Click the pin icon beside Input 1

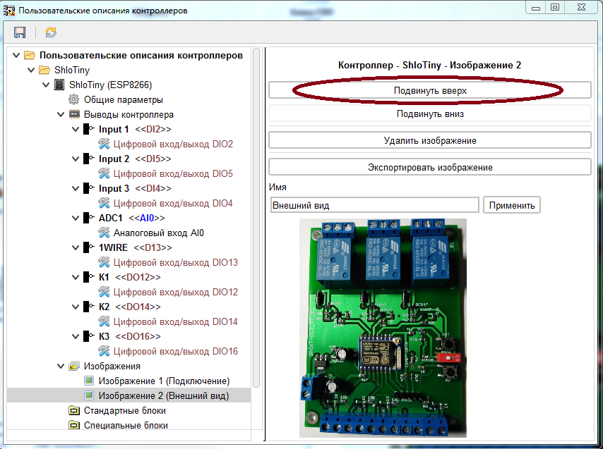click(89, 129)
